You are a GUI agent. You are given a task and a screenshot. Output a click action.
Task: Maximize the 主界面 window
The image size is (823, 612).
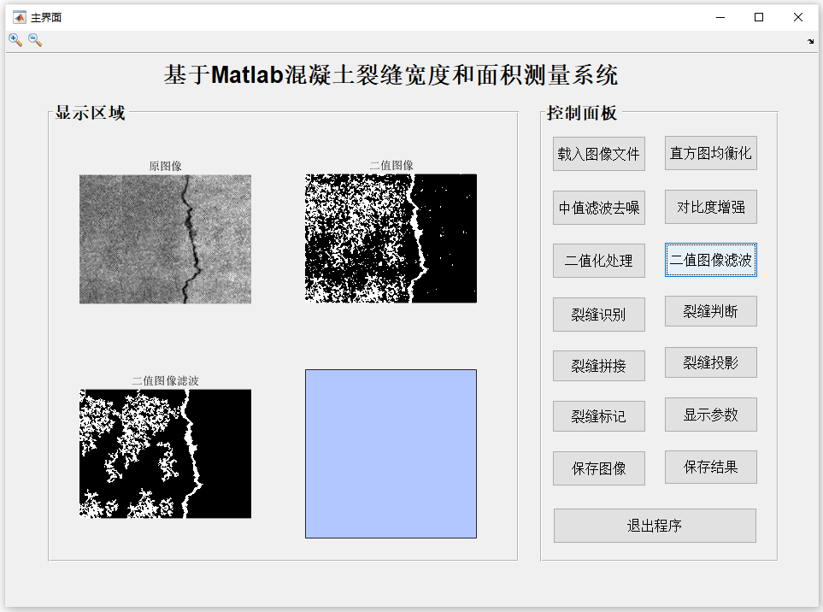coord(758,17)
